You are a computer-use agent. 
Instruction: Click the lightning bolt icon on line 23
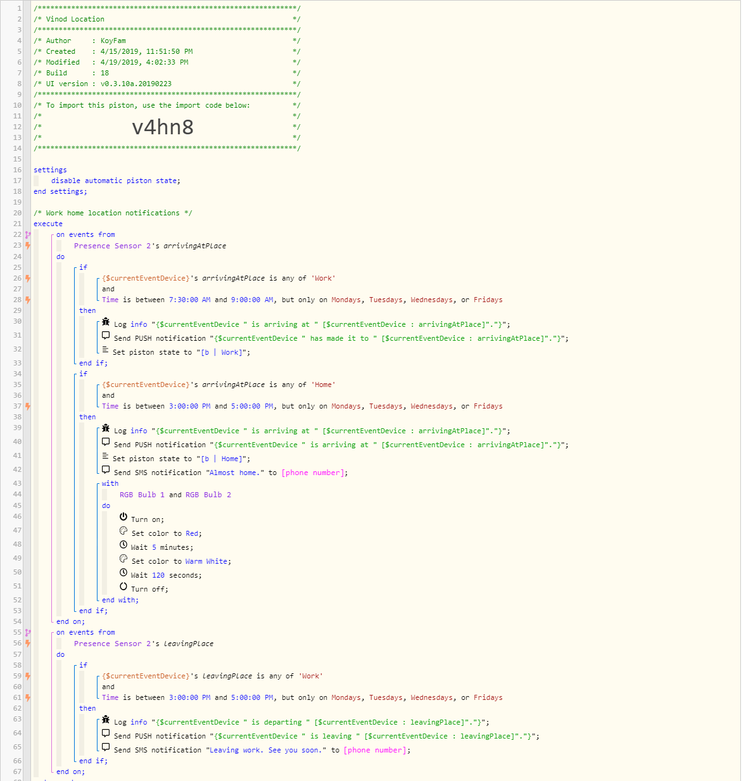click(x=28, y=245)
